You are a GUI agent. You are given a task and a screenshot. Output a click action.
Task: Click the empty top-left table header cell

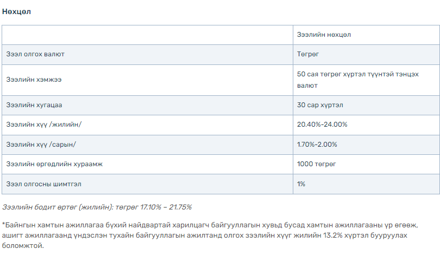pos(147,35)
